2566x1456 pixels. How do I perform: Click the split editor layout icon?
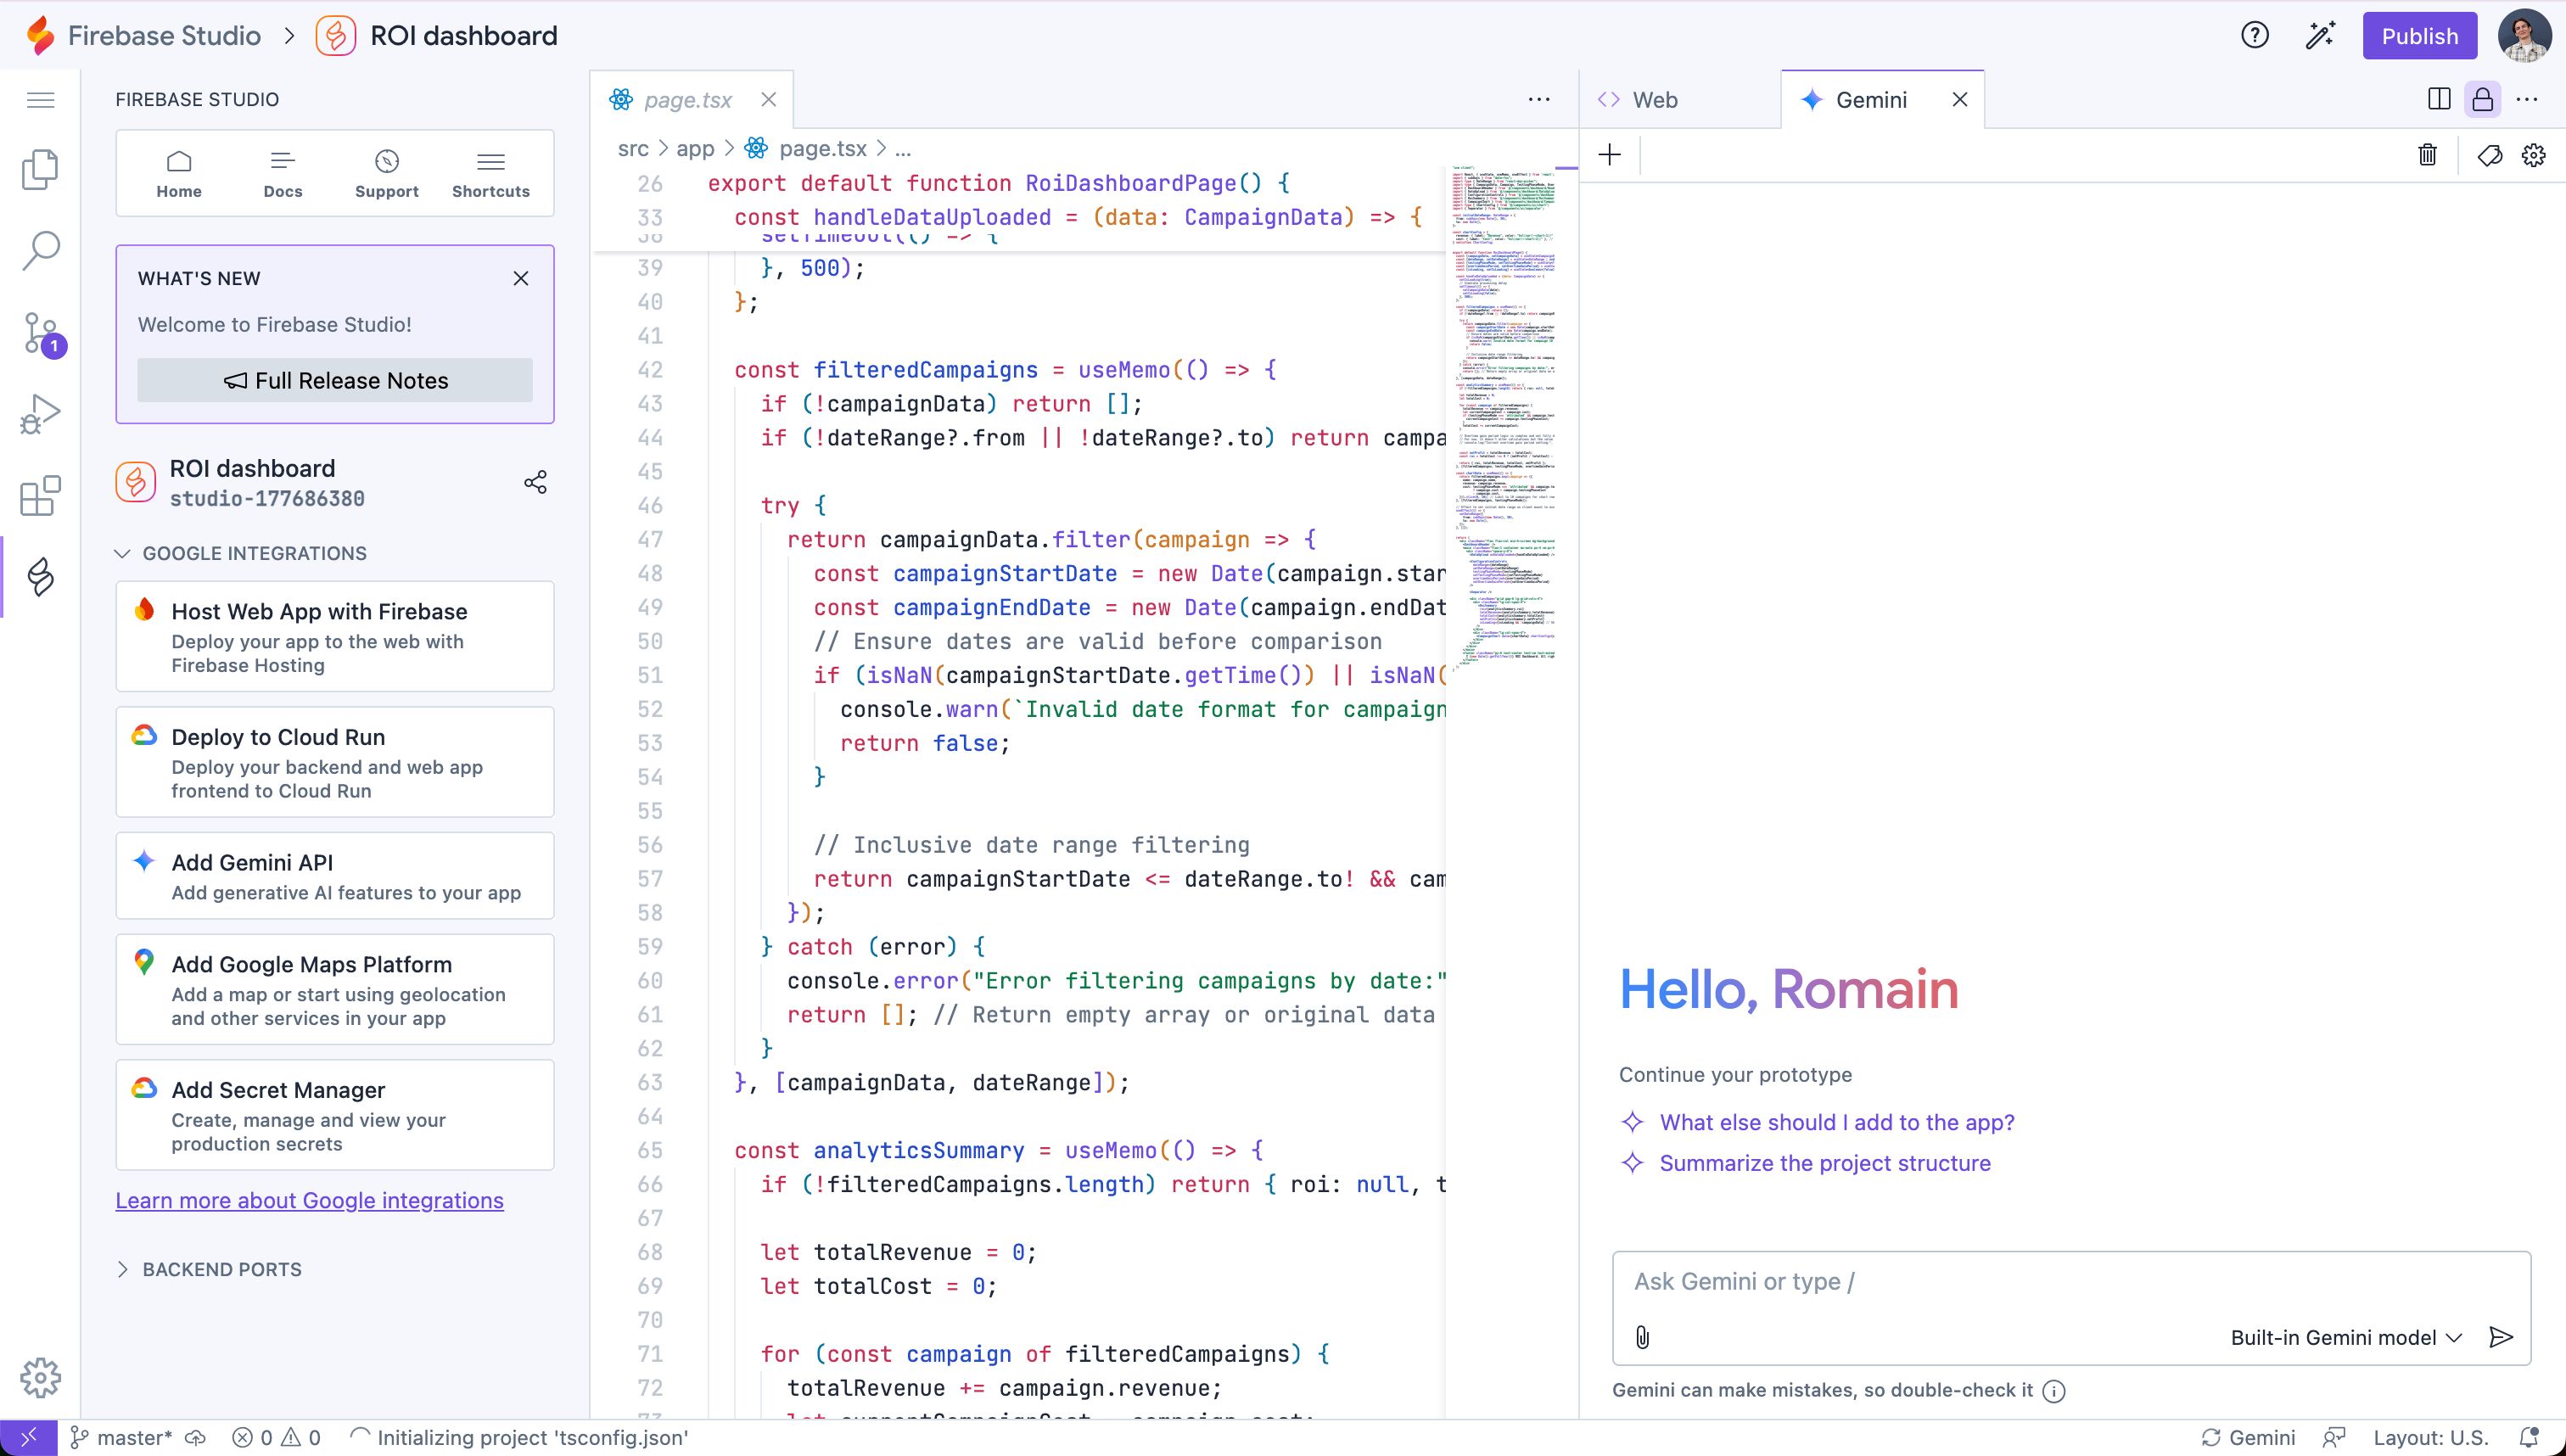point(2439,99)
